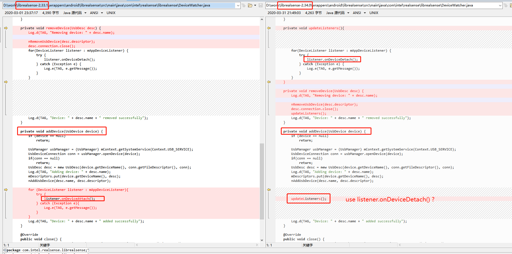The height and width of the screenshot is (254, 512).
Task: Click the left pane file path field
Action: pyautogui.click(x=119, y=5)
